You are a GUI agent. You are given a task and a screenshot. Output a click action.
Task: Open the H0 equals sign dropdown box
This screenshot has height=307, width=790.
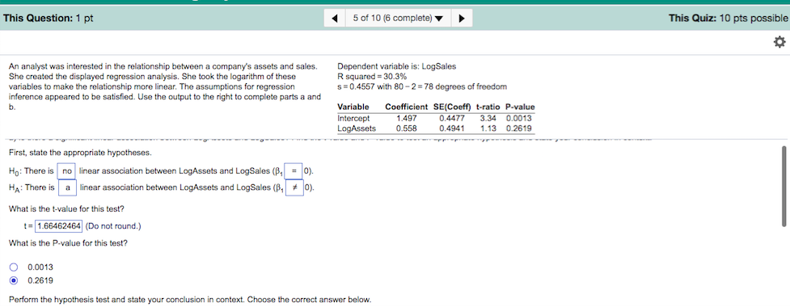pos(294,171)
